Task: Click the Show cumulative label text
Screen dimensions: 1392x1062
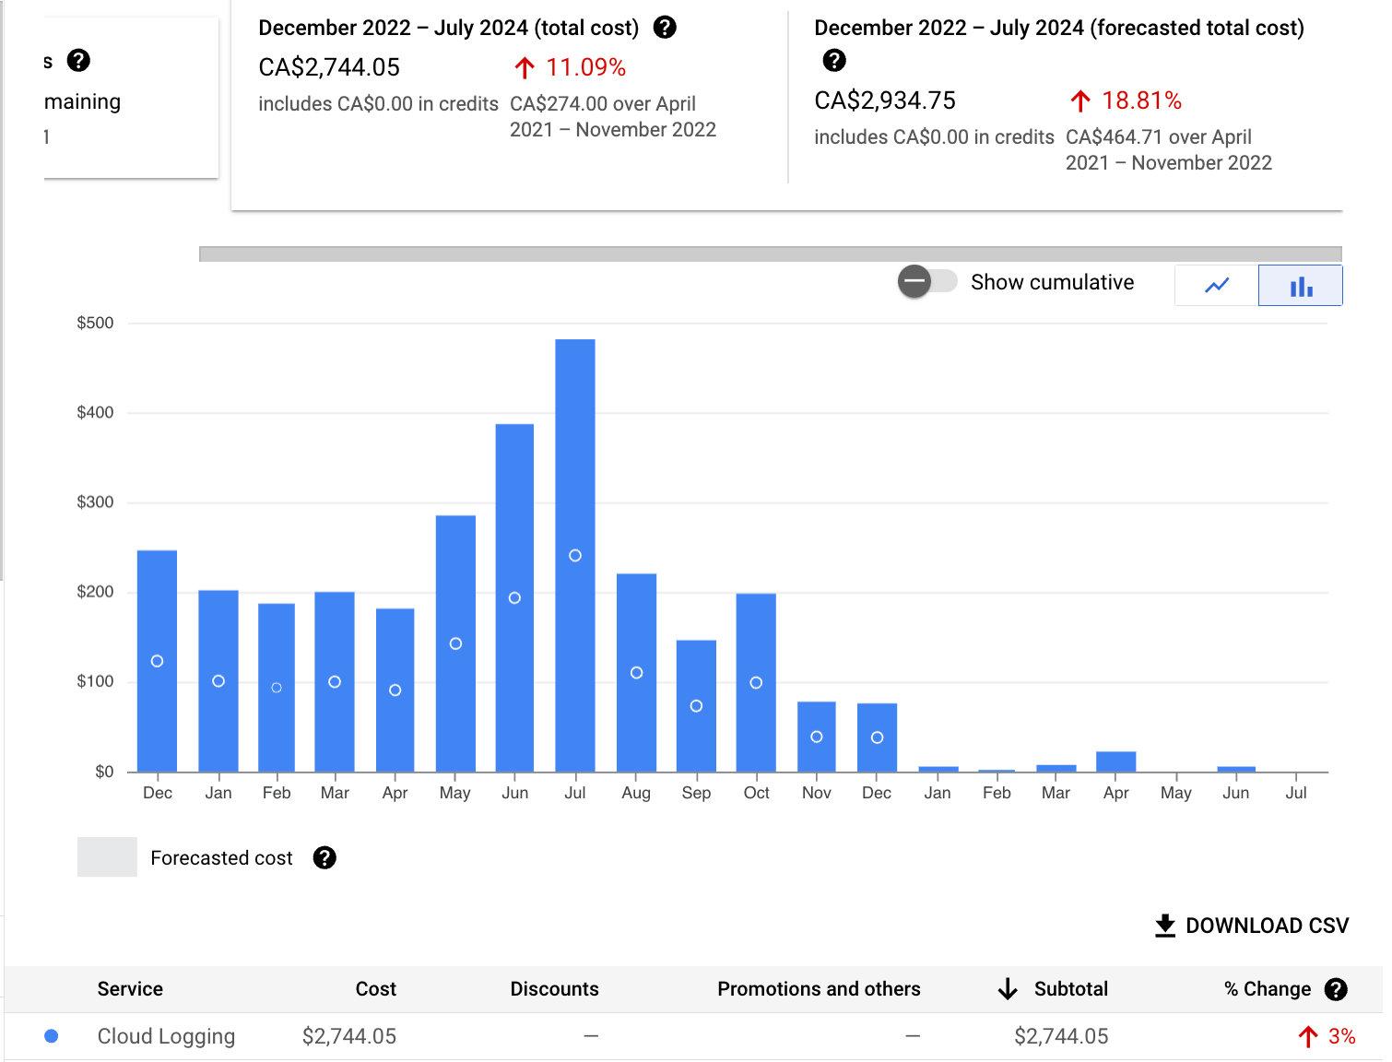Action: (1053, 282)
